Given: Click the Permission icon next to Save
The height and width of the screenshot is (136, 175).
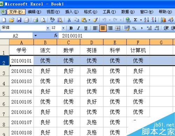Looking at the screenshot, I should 27,20.
